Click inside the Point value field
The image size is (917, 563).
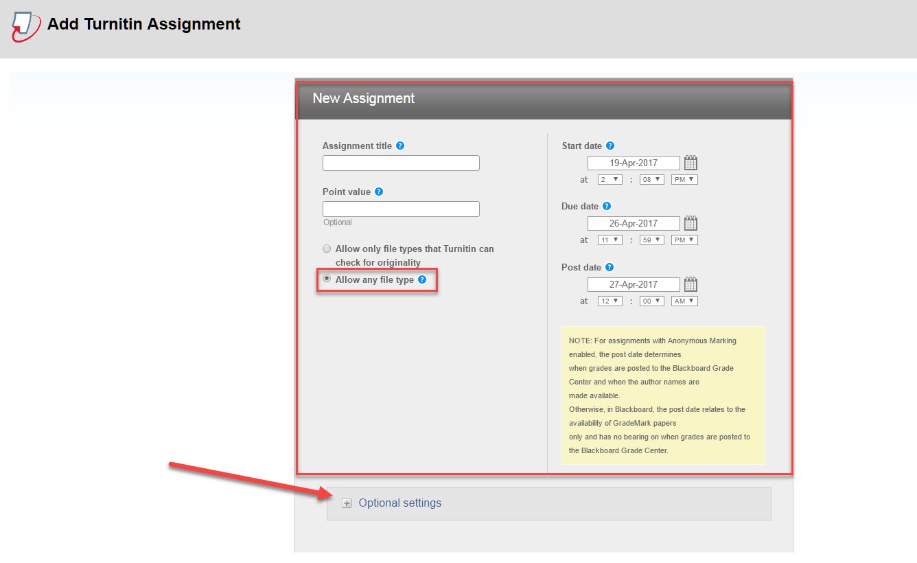coord(401,209)
